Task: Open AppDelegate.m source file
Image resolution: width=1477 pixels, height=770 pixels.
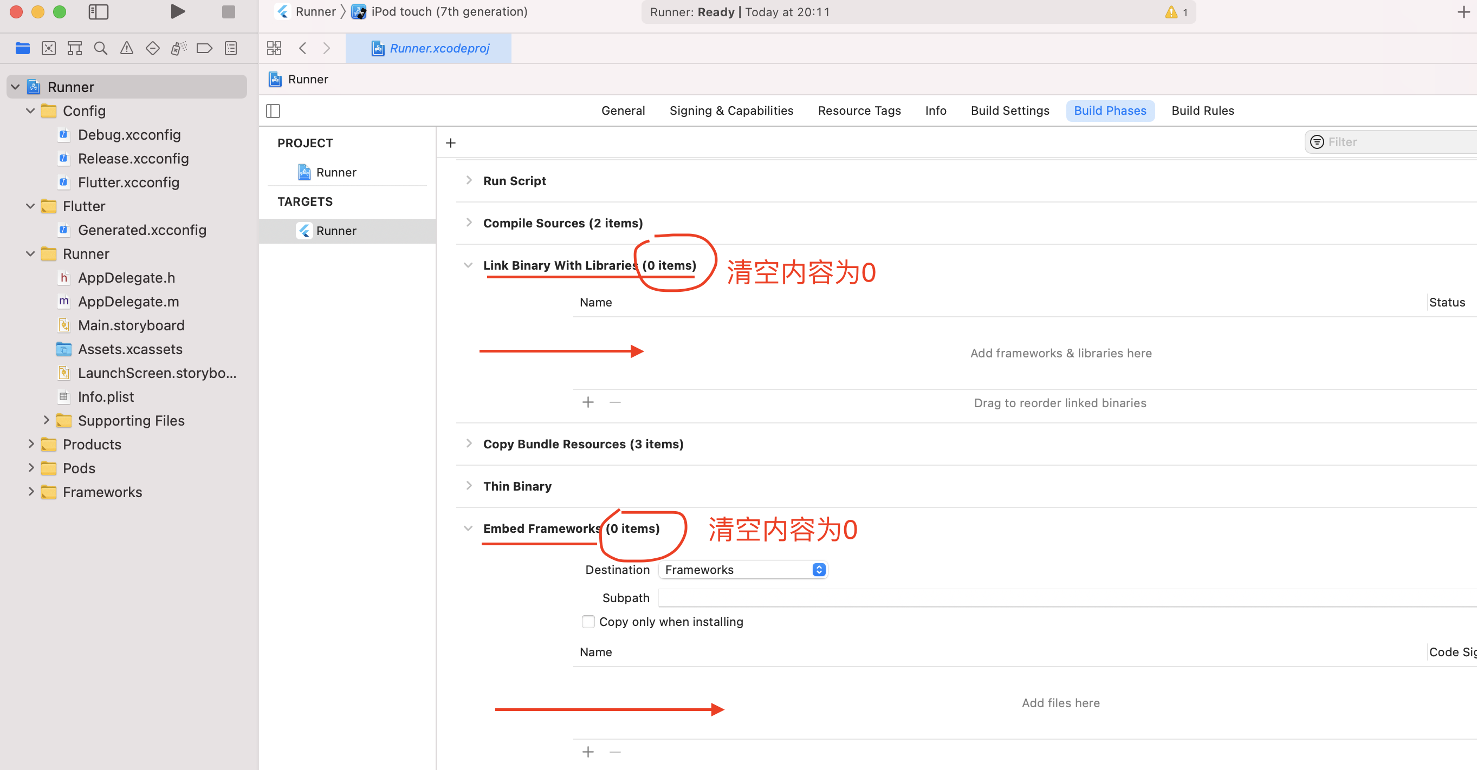Action: tap(128, 302)
